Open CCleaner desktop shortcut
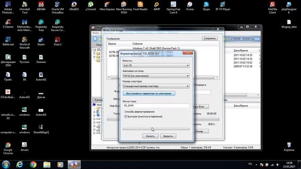Screen dimensions: 301x169 8,23
